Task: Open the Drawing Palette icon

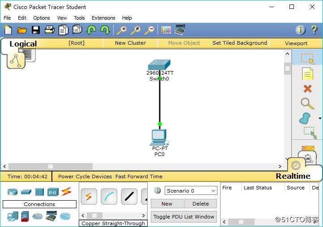Action: (166, 30)
